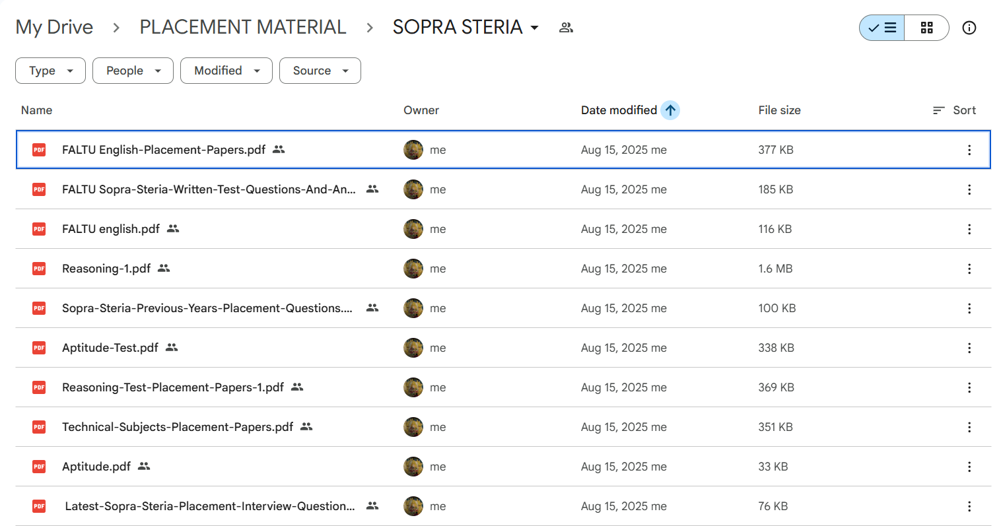Screen dimensions: 1001x526
Task: Click owner avatar in Reasoning-1.pdf row
Action: pyautogui.click(x=413, y=269)
